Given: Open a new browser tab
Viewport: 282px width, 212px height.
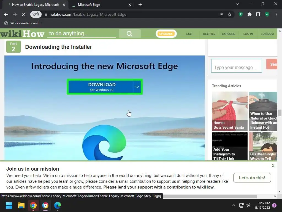Looking at the screenshot, I should click(140, 5).
